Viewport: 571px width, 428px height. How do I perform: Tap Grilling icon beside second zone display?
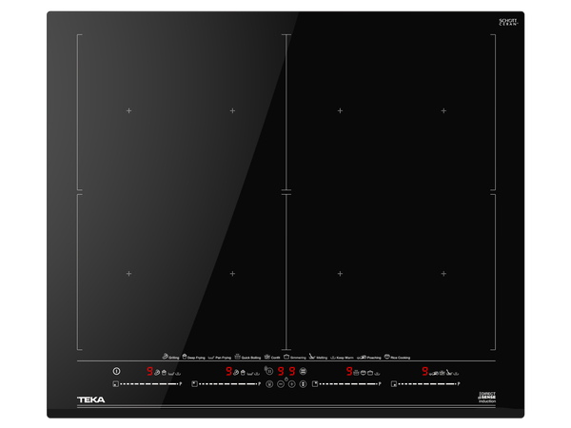click(x=236, y=372)
